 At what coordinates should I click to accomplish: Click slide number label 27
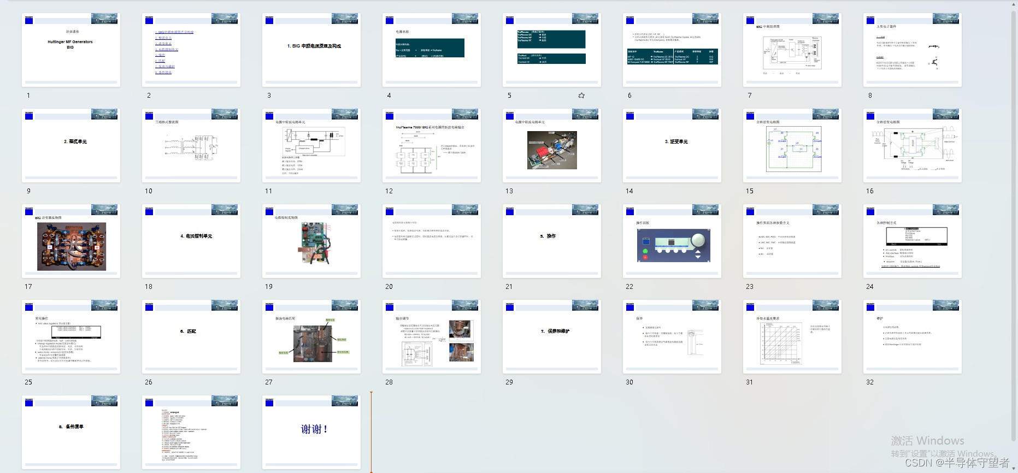(x=269, y=382)
